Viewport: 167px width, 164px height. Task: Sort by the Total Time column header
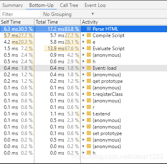click(57, 22)
